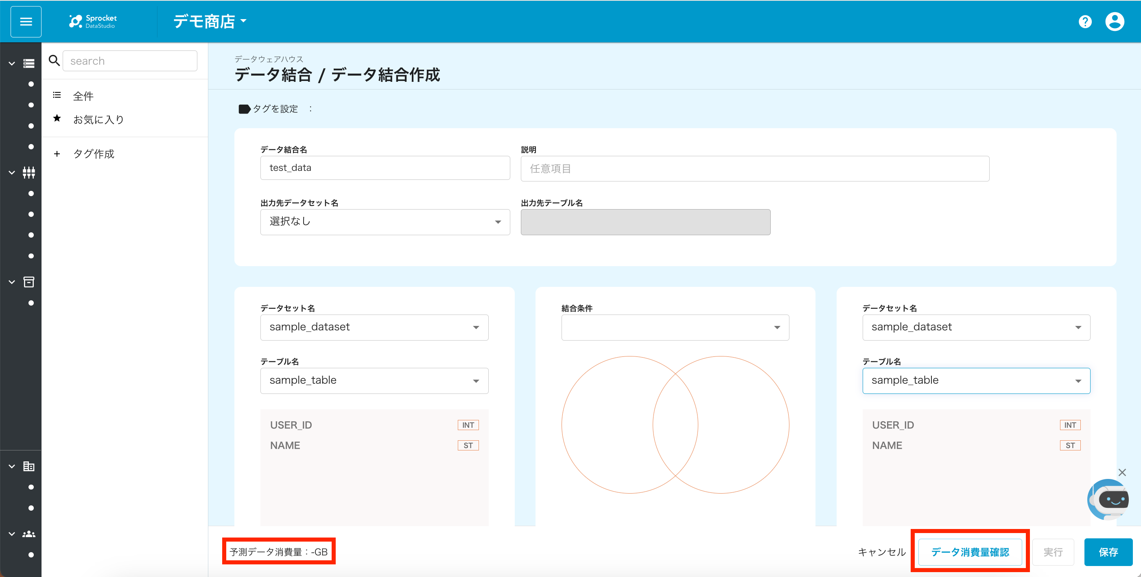Open the hamburger menu button
Screen dimensions: 1141x577
point(26,21)
